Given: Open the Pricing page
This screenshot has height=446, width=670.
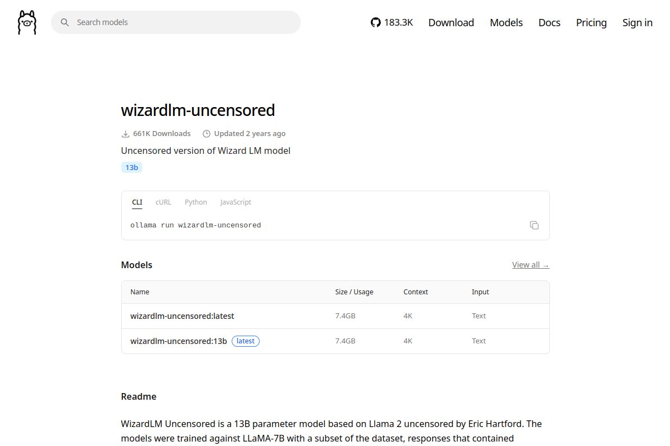Looking at the screenshot, I should [591, 22].
